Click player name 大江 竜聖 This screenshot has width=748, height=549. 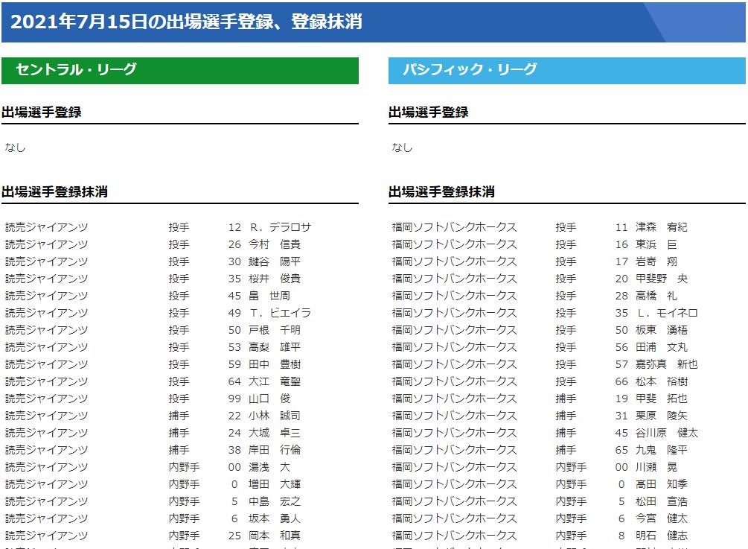pyautogui.click(x=275, y=382)
